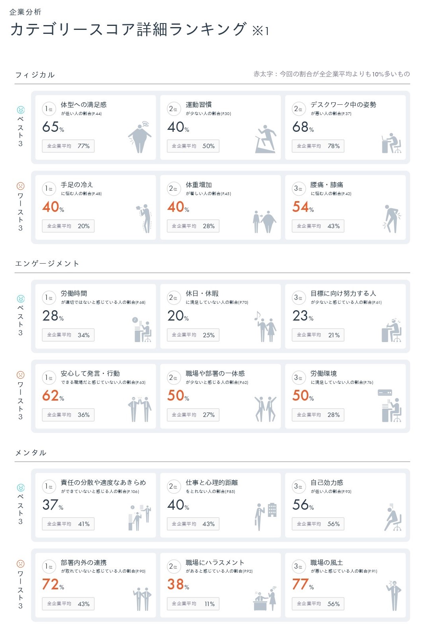This screenshot has height=624, width=425.
Task: Click the high-five people icon for 安心して発言・行動
Action: click(140, 409)
